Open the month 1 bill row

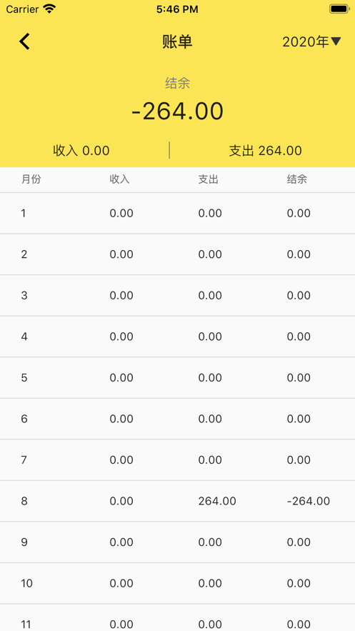tap(177, 213)
